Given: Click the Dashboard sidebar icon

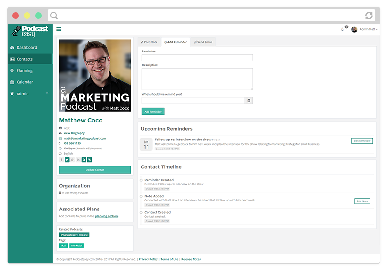Looking at the screenshot, I should [12, 48].
